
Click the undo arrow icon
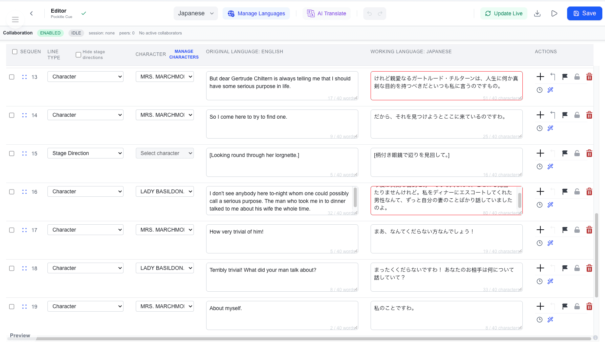pos(369,13)
